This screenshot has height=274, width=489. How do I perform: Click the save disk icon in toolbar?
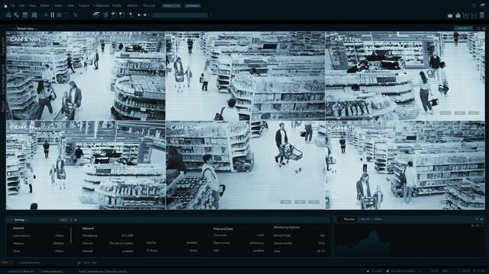pos(25,14)
